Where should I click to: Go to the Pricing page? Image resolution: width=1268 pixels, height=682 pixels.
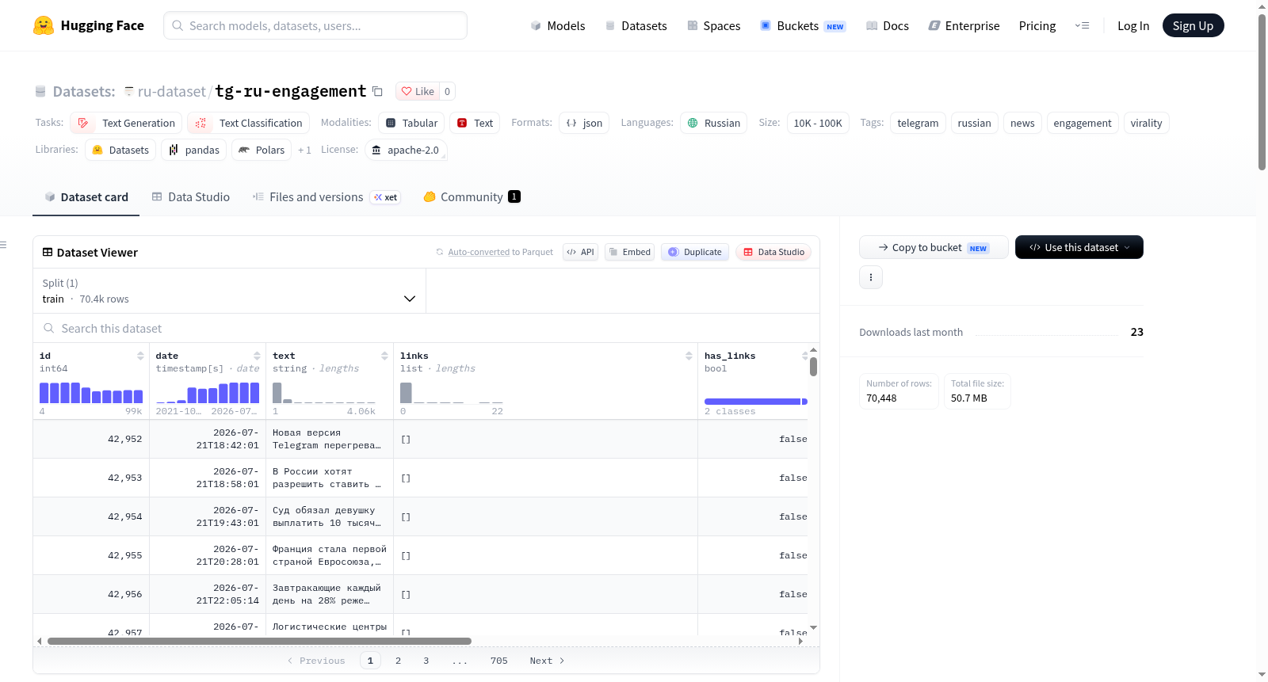click(x=1037, y=25)
